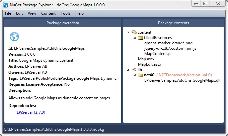The height and width of the screenshot is (136, 228).
Task: Click the net40 folder icon
Action: 140,75
